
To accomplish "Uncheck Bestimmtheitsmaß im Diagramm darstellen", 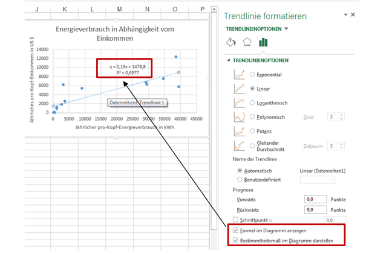I will point(236,240).
